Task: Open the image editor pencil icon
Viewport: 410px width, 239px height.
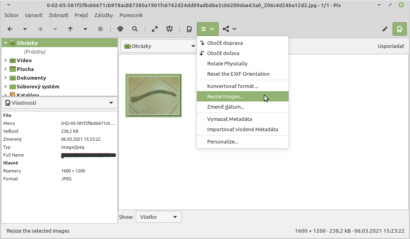Action: coord(385,29)
